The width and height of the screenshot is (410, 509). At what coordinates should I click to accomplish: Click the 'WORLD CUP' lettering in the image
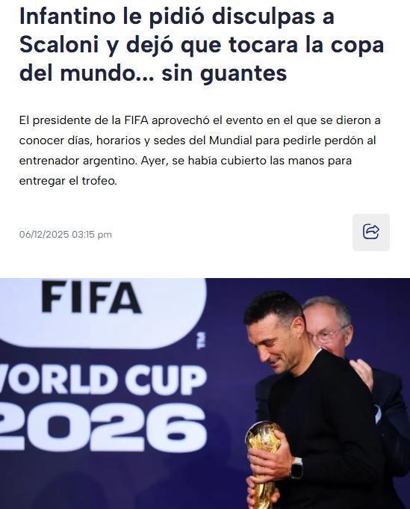click(x=103, y=380)
